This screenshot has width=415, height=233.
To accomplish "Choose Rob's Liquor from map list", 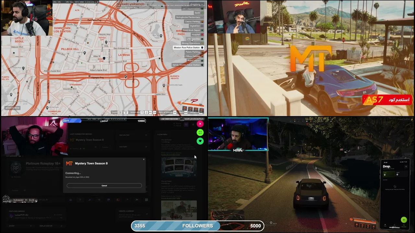I will [195, 61].
